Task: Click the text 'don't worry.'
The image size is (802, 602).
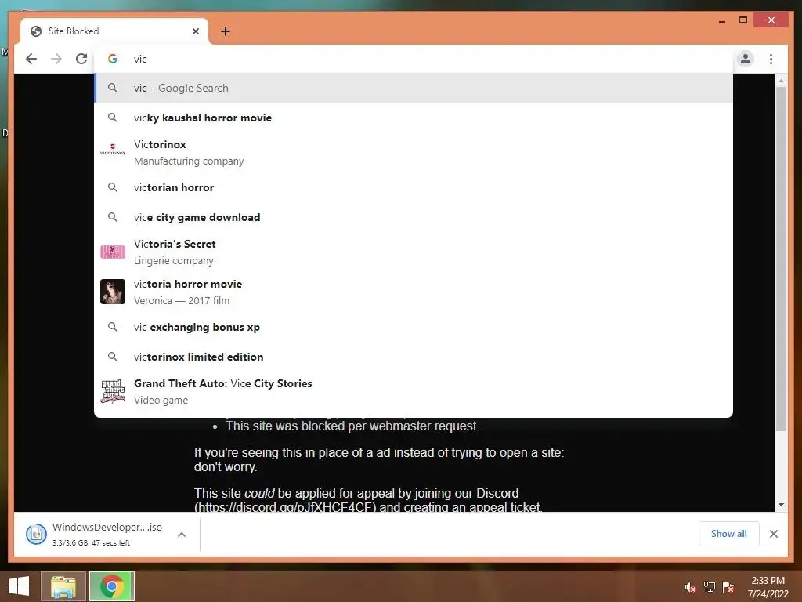Action: tap(226, 467)
